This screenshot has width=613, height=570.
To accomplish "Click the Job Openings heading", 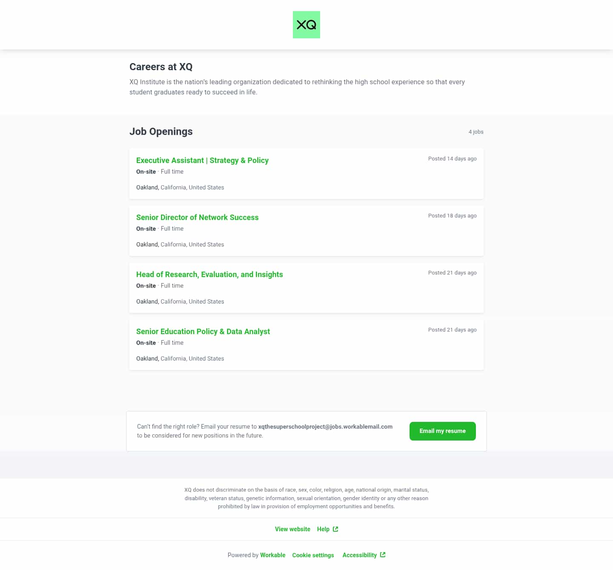I will point(161,132).
